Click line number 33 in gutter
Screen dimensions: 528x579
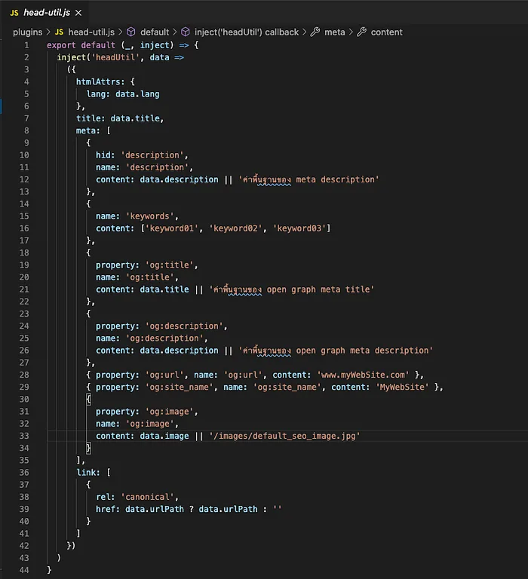[24, 436]
